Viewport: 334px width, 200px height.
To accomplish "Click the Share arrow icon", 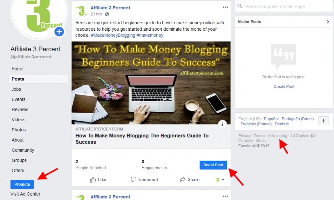I will [x=183, y=180].
